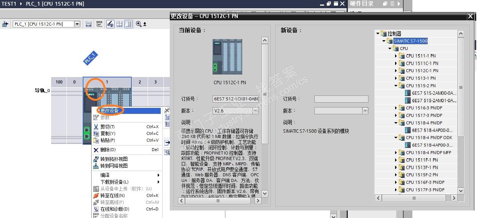480x218 pixels.
Task: Click topology icon beside 转到拓扑视图
Action: click(x=96, y=159)
